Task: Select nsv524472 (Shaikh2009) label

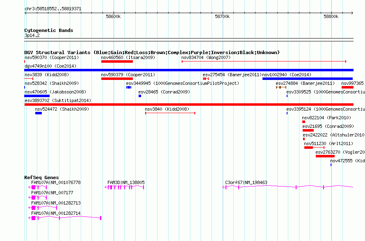Action: (62, 109)
